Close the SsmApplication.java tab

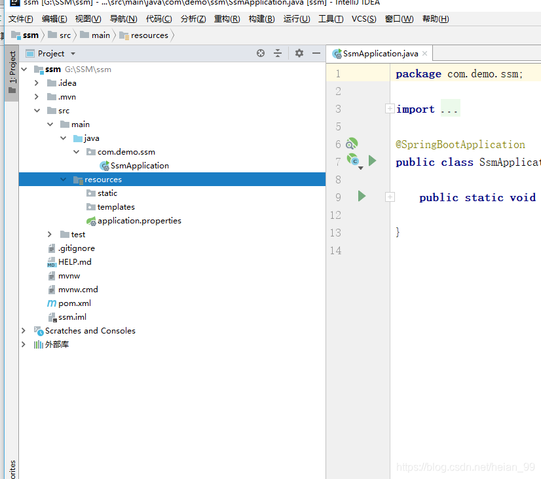[424, 54]
